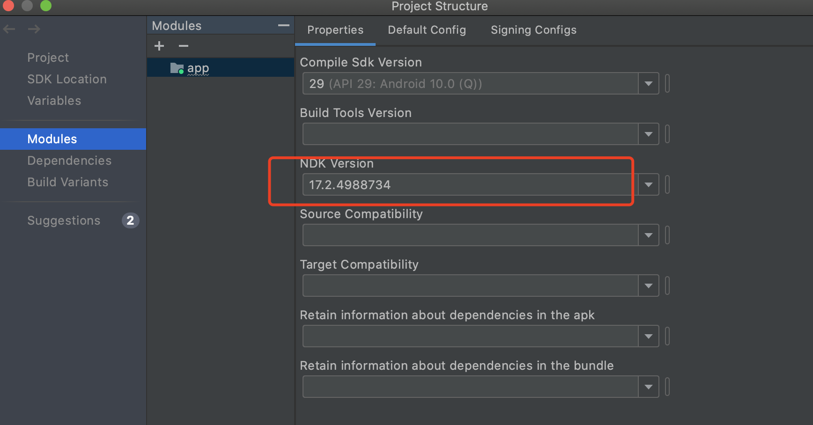Remove the selected module with minus icon

coord(184,46)
